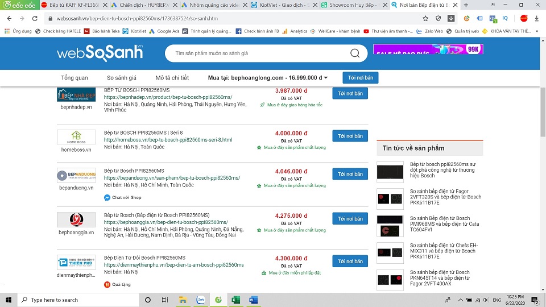The height and width of the screenshot is (307, 546).
Task: Open Excel from taskbar
Action: click(x=235, y=300)
